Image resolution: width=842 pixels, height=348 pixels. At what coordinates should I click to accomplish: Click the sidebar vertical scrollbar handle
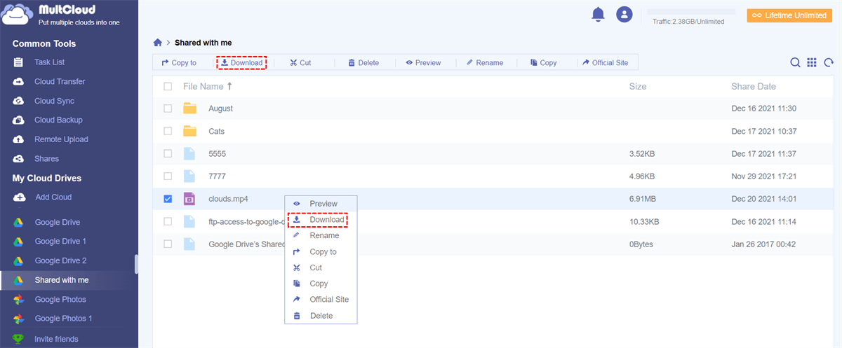[x=137, y=264]
